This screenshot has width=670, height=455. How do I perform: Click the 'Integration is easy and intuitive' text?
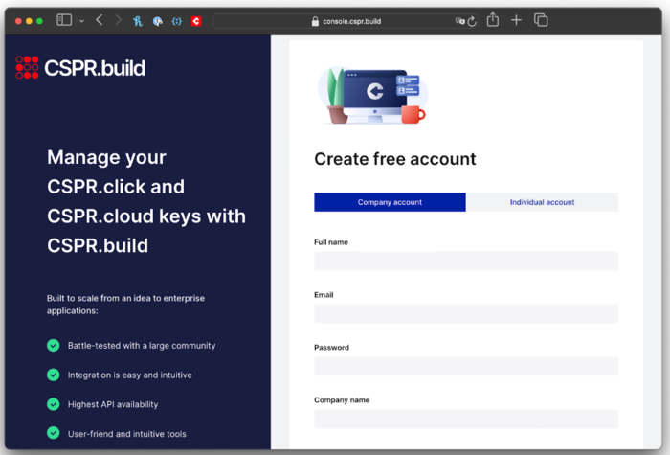click(x=130, y=375)
